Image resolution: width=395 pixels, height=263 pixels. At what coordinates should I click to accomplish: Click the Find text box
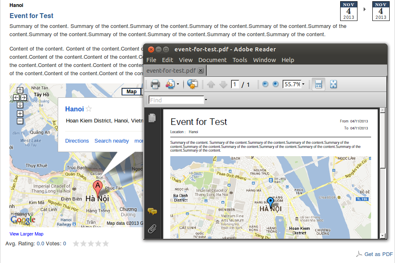click(x=176, y=100)
